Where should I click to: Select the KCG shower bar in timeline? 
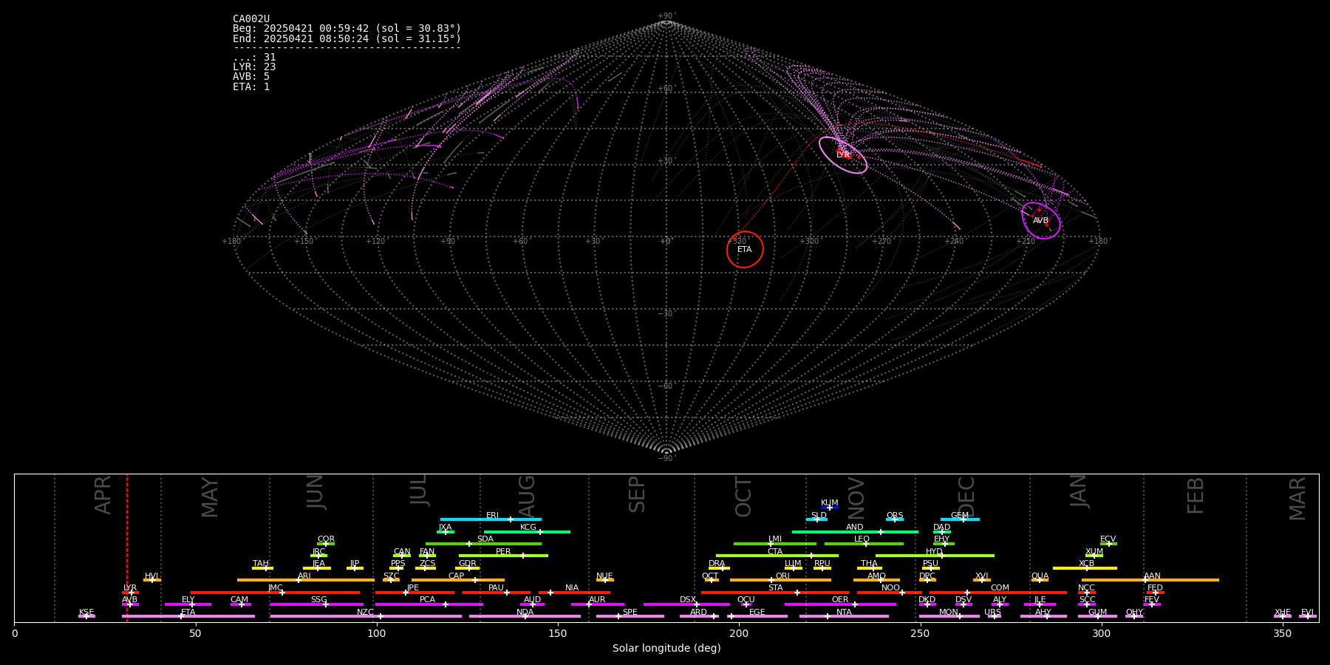[x=527, y=531]
